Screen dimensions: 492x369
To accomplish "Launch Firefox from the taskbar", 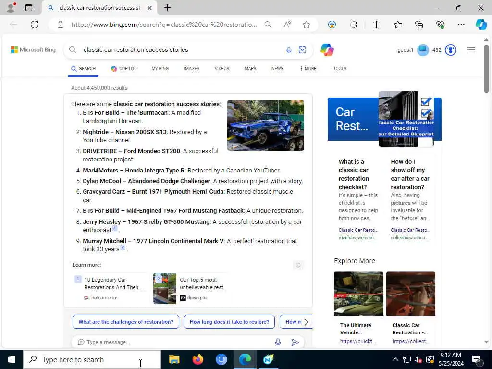I will (x=197, y=359).
